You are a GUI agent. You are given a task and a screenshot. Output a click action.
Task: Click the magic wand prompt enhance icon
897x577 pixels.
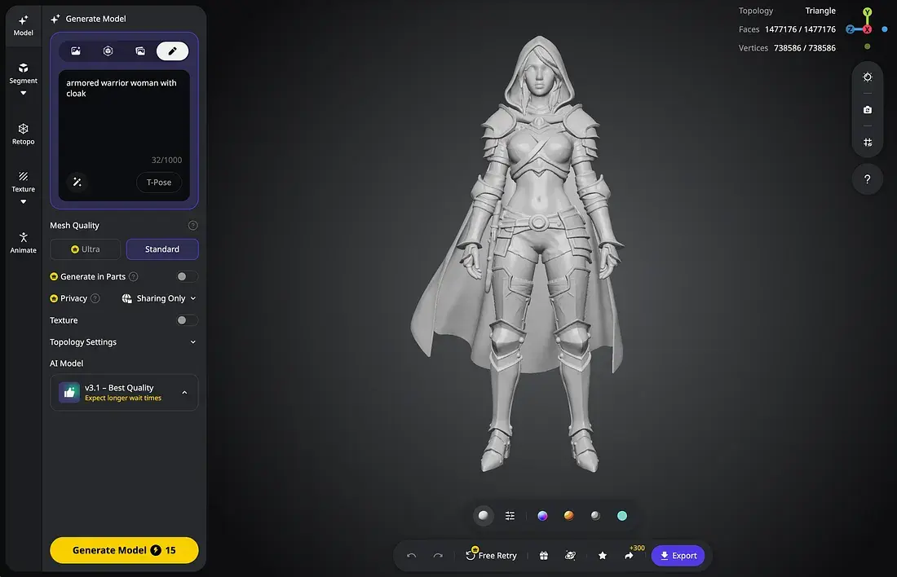pos(77,182)
